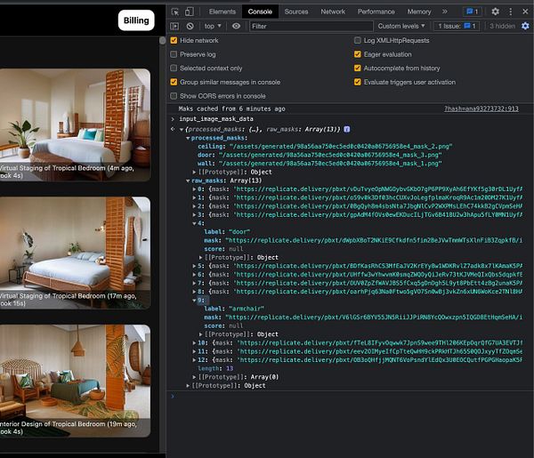
Task: Uncheck Hide network checkbox
Action: pos(174,40)
